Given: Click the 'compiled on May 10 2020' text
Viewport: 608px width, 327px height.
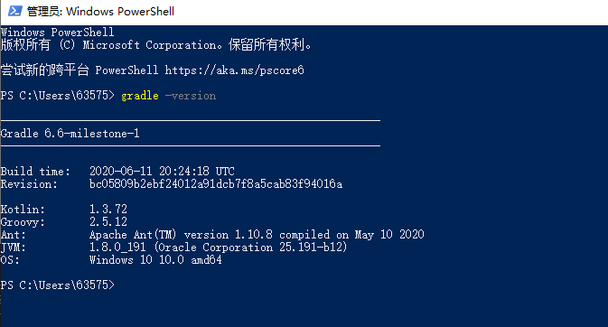Looking at the screenshot, I should 351,235.
